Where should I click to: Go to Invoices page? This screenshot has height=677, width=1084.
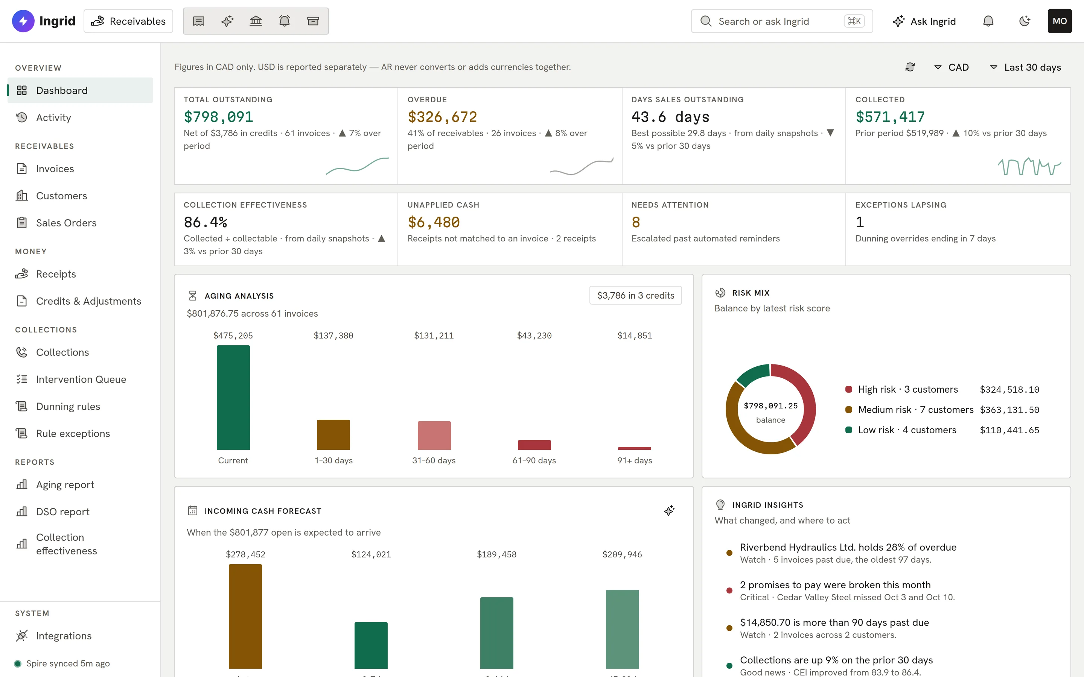tap(80, 169)
